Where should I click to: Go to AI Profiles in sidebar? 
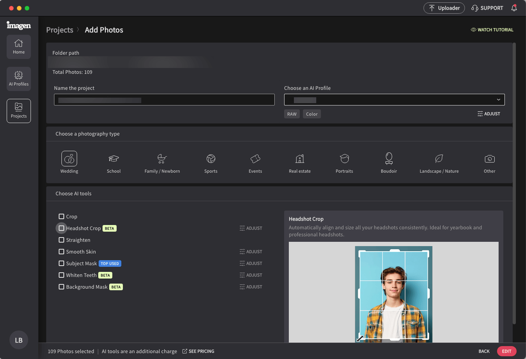click(x=19, y=79)
